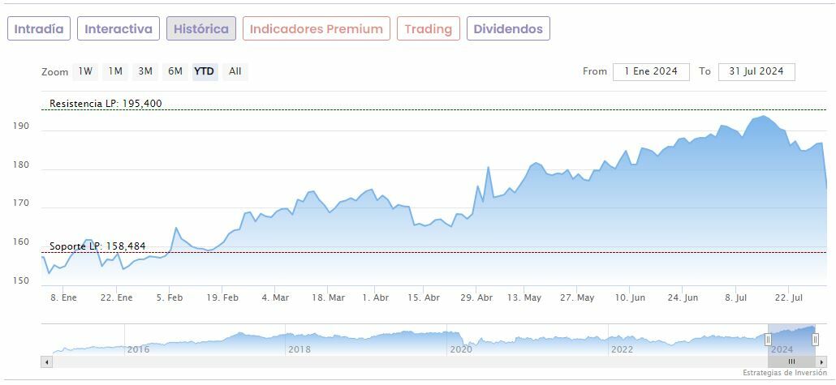Open the Indicadores Premium tab
This screenshot has width=836, height=385.
coord(316,29)
